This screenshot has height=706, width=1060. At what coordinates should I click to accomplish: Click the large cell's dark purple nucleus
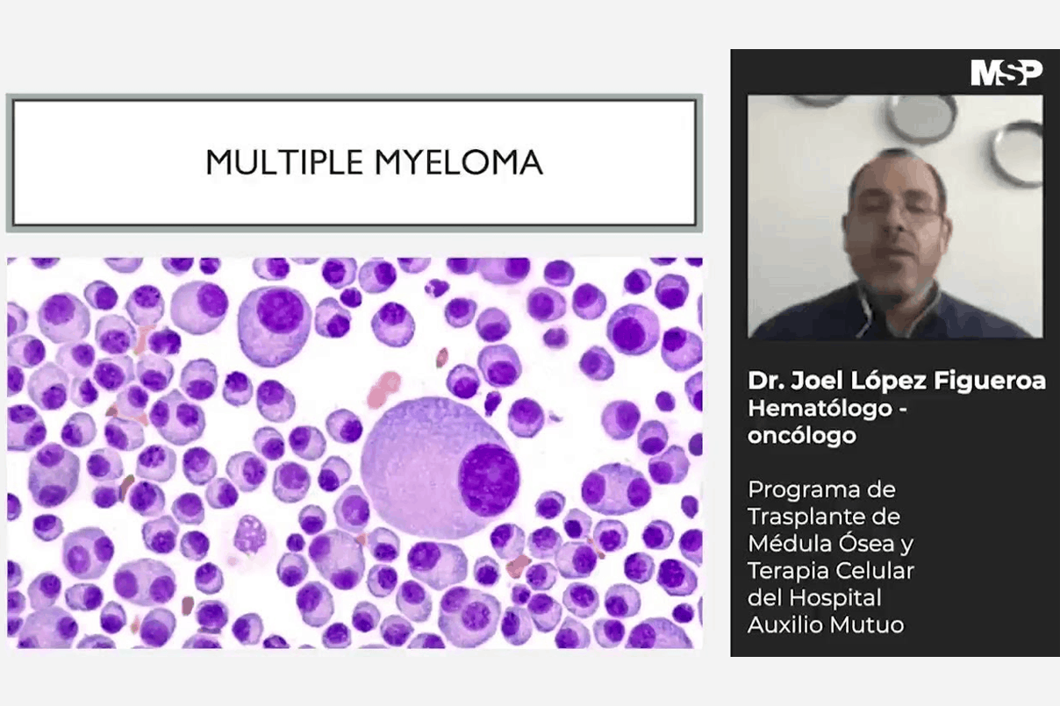pos(490,479)
